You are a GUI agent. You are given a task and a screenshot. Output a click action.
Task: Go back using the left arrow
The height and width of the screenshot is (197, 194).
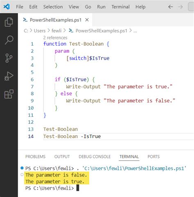click(x=171, y=7)
